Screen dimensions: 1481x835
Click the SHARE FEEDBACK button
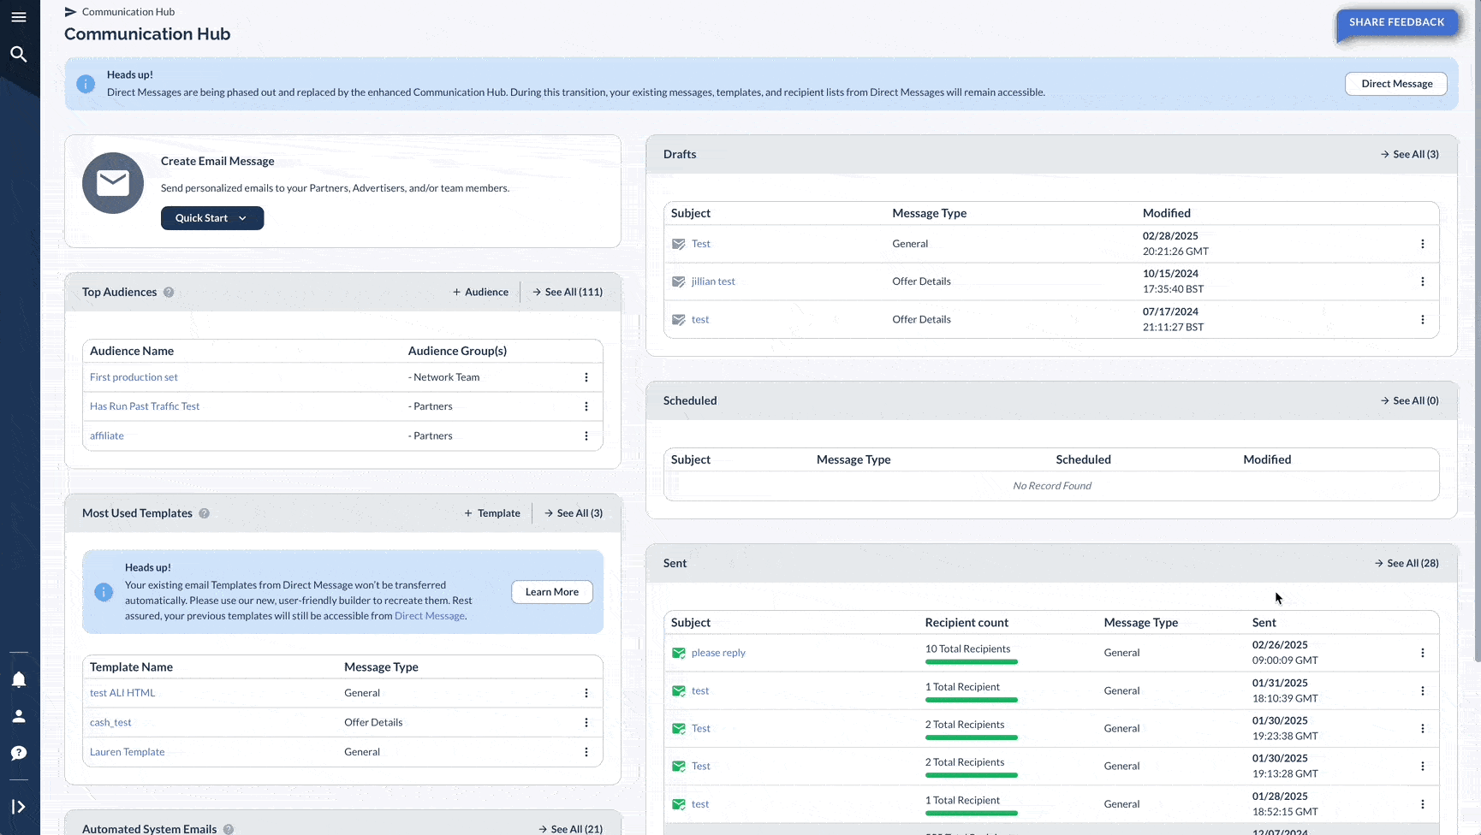tap(1396, 22)
